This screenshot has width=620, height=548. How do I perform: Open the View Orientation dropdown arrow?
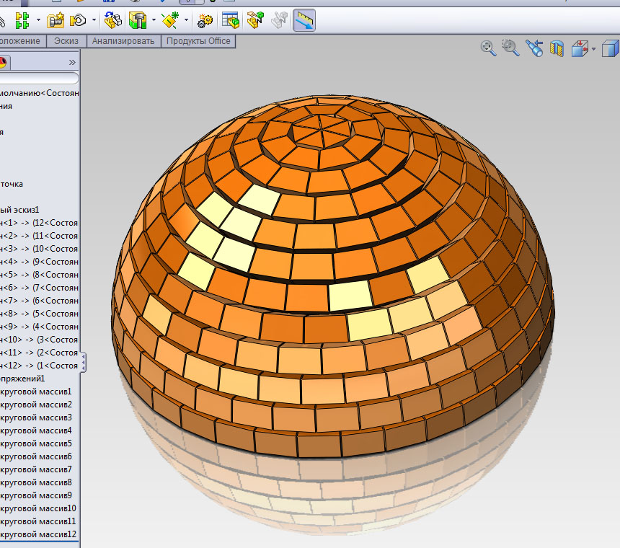(593, 49)
